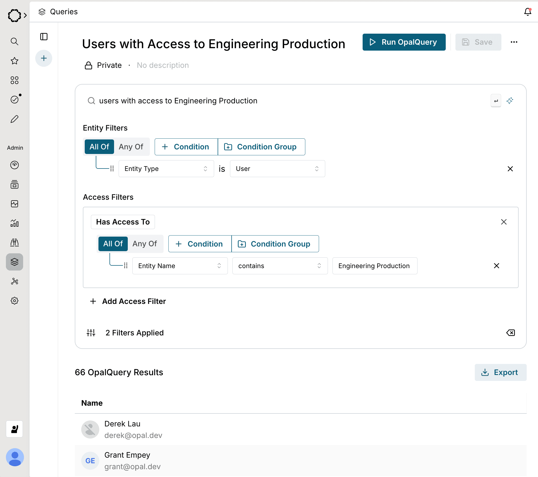538x477 pixels.
Task: Click the AI sparkle icon in query bar
Action: (510, 101)
